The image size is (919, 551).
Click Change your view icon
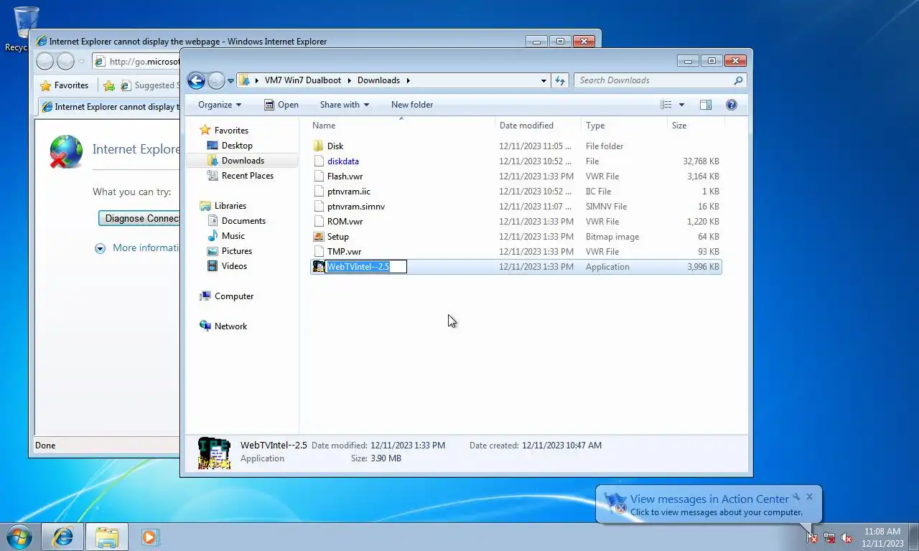666,105
